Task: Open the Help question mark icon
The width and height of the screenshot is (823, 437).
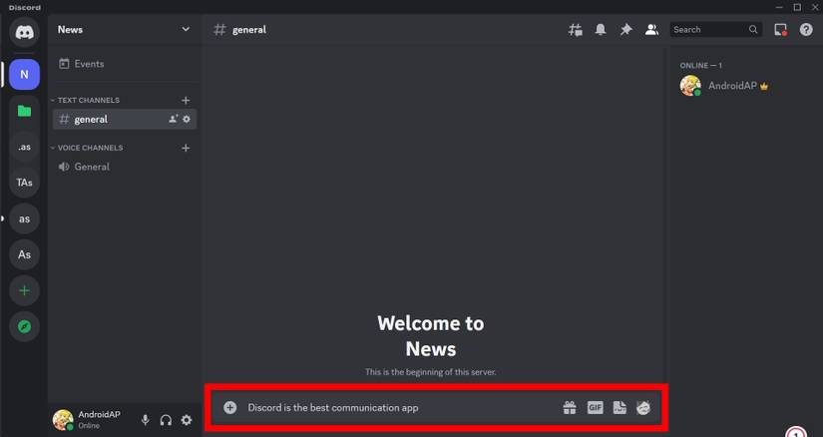Action: click(806, 30)
